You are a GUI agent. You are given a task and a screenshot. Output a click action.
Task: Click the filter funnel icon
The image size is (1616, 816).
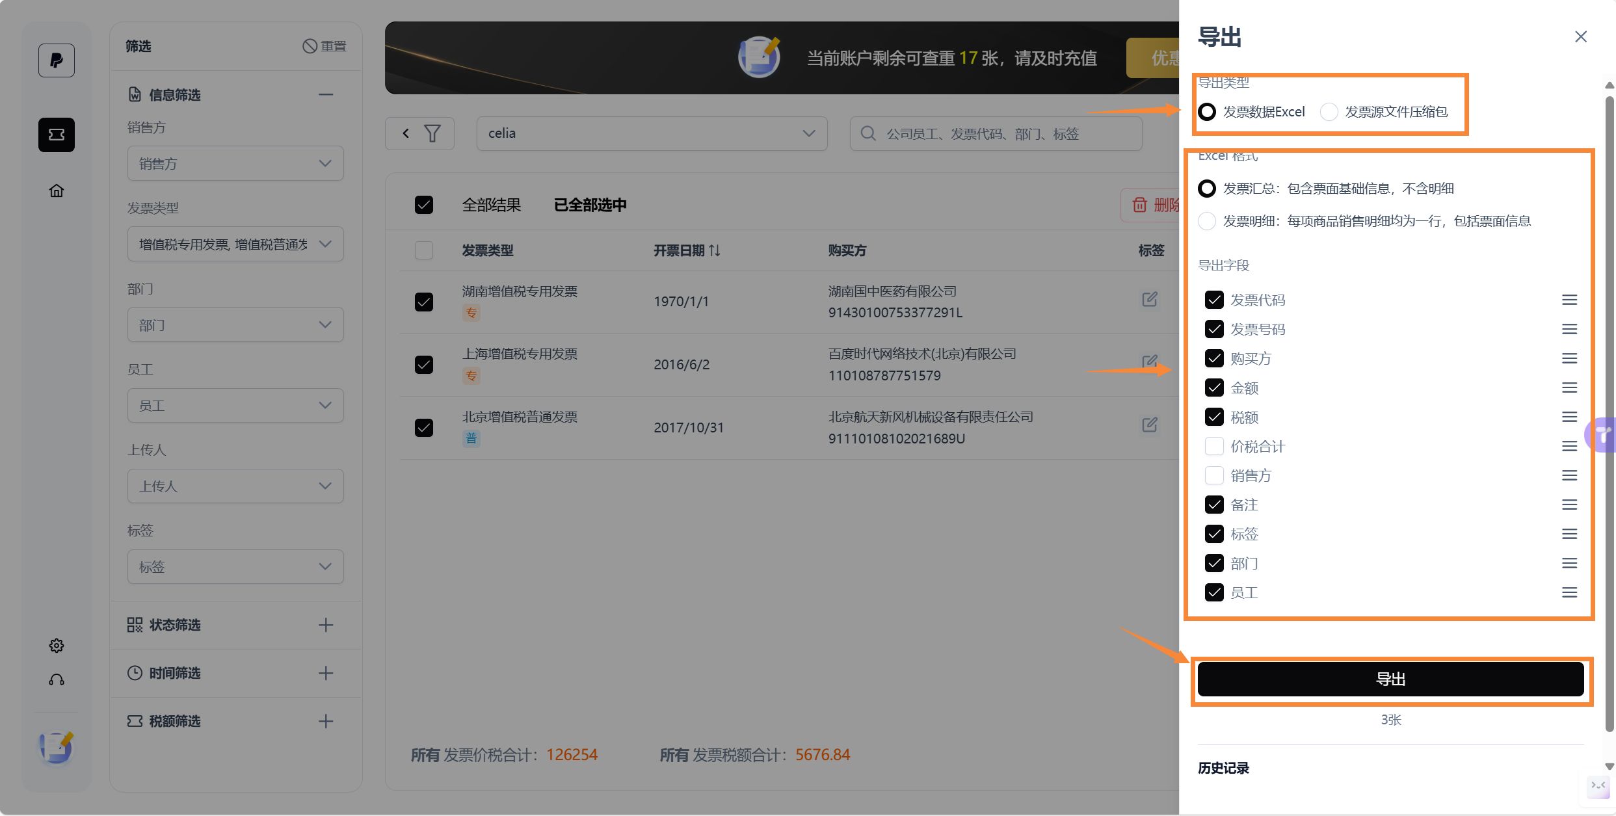[x=432, y=133]
